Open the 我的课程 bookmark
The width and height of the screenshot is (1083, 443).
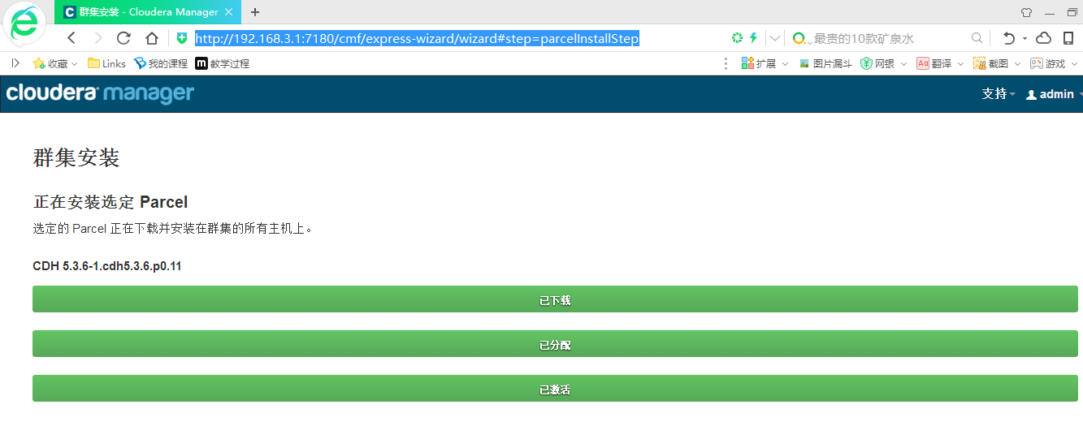tap(161, 63)
